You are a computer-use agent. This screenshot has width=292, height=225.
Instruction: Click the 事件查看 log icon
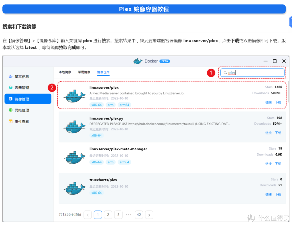[x=11, y=121]
